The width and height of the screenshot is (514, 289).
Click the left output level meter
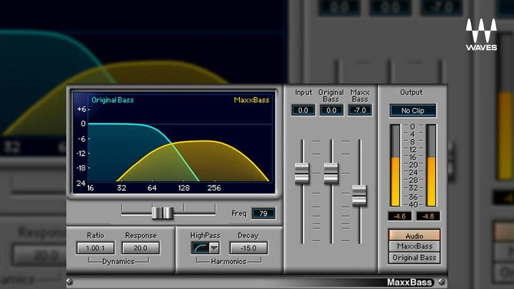pyautogui.click(x=395, y=165)
